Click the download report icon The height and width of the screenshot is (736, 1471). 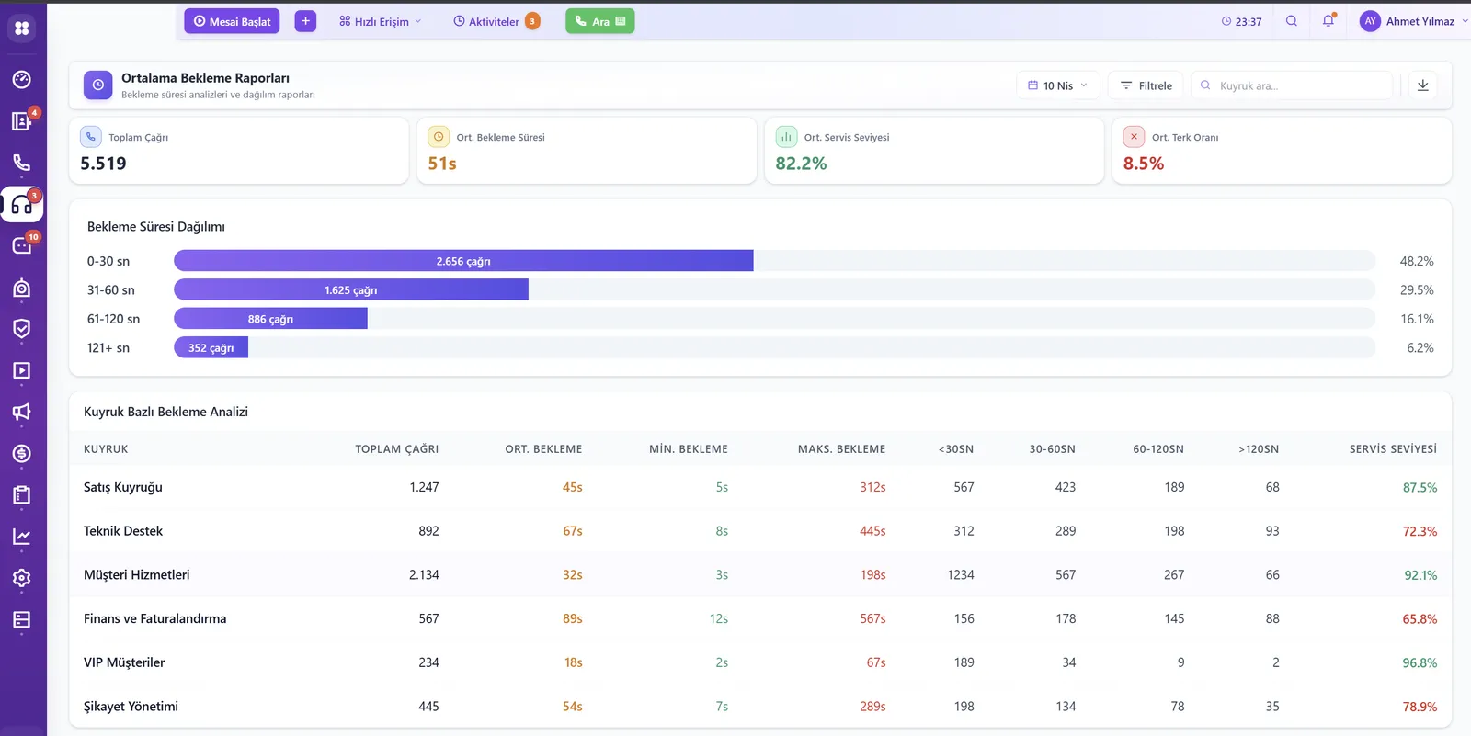1423,85
